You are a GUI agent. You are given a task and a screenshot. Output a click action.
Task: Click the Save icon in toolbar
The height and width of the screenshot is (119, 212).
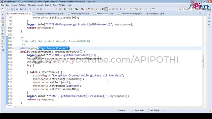pyautogui.click(x=8, y=9)
